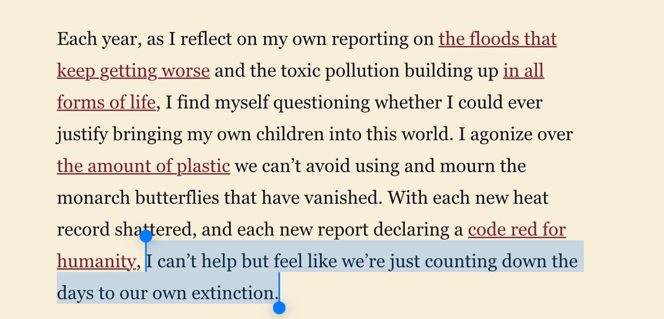Place cursor on the word "questioning"

point(321,103)
